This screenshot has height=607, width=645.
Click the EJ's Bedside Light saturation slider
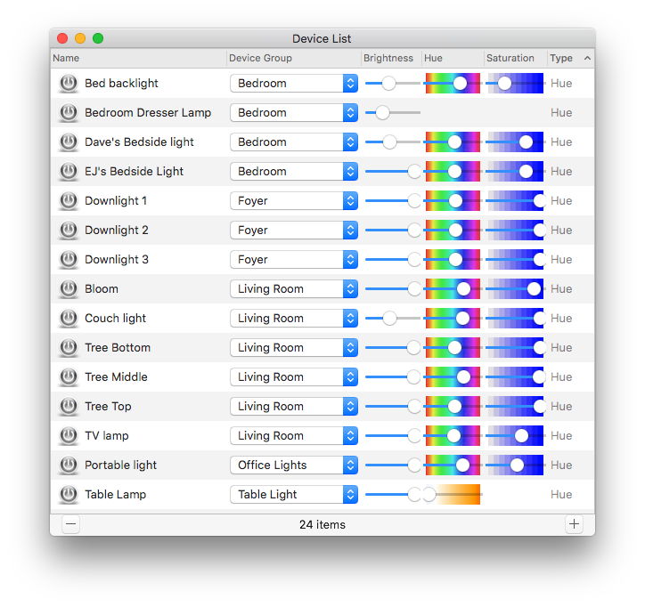tap(516, 172)
